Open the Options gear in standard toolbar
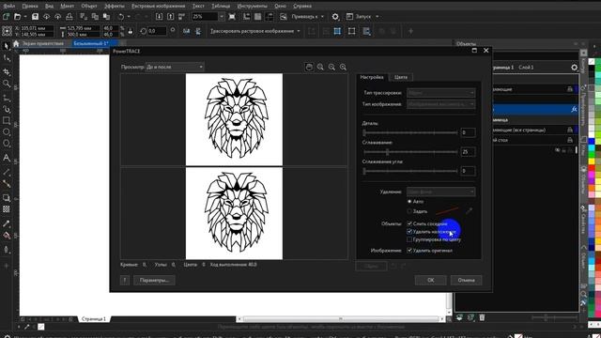The width and height of the screenshot is (601, 338). [335, 17]
